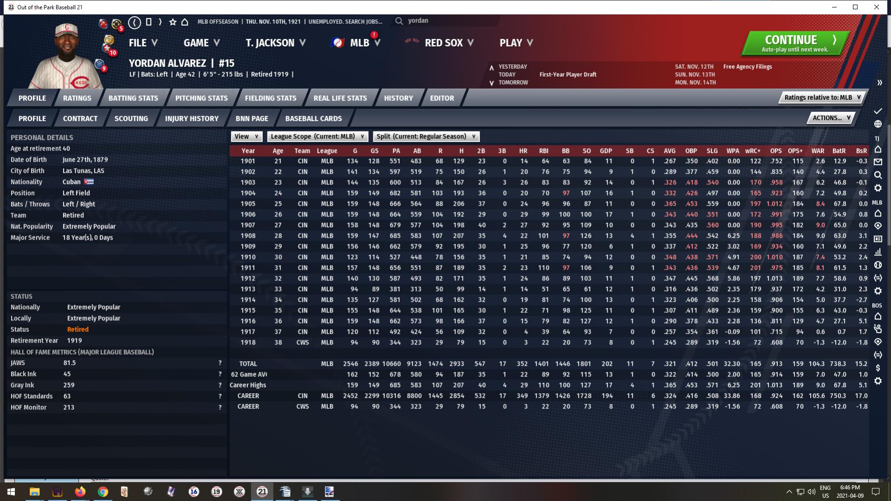This screenshot has width=891, height=501.
Task: Click the CONTINUE auto-play button
Action: pos(795,44)
